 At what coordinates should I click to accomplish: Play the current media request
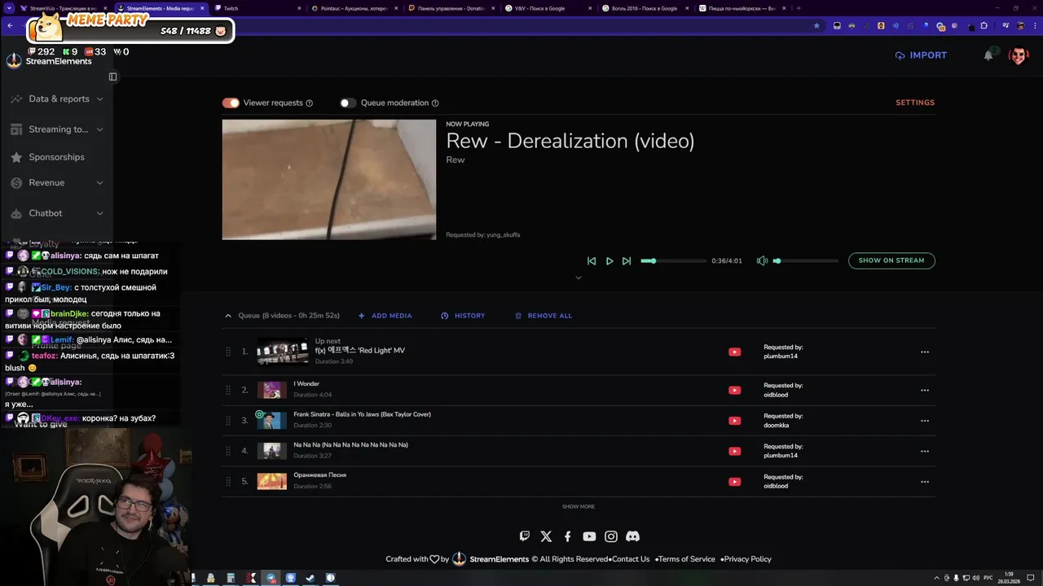click(x=609, y=260)
